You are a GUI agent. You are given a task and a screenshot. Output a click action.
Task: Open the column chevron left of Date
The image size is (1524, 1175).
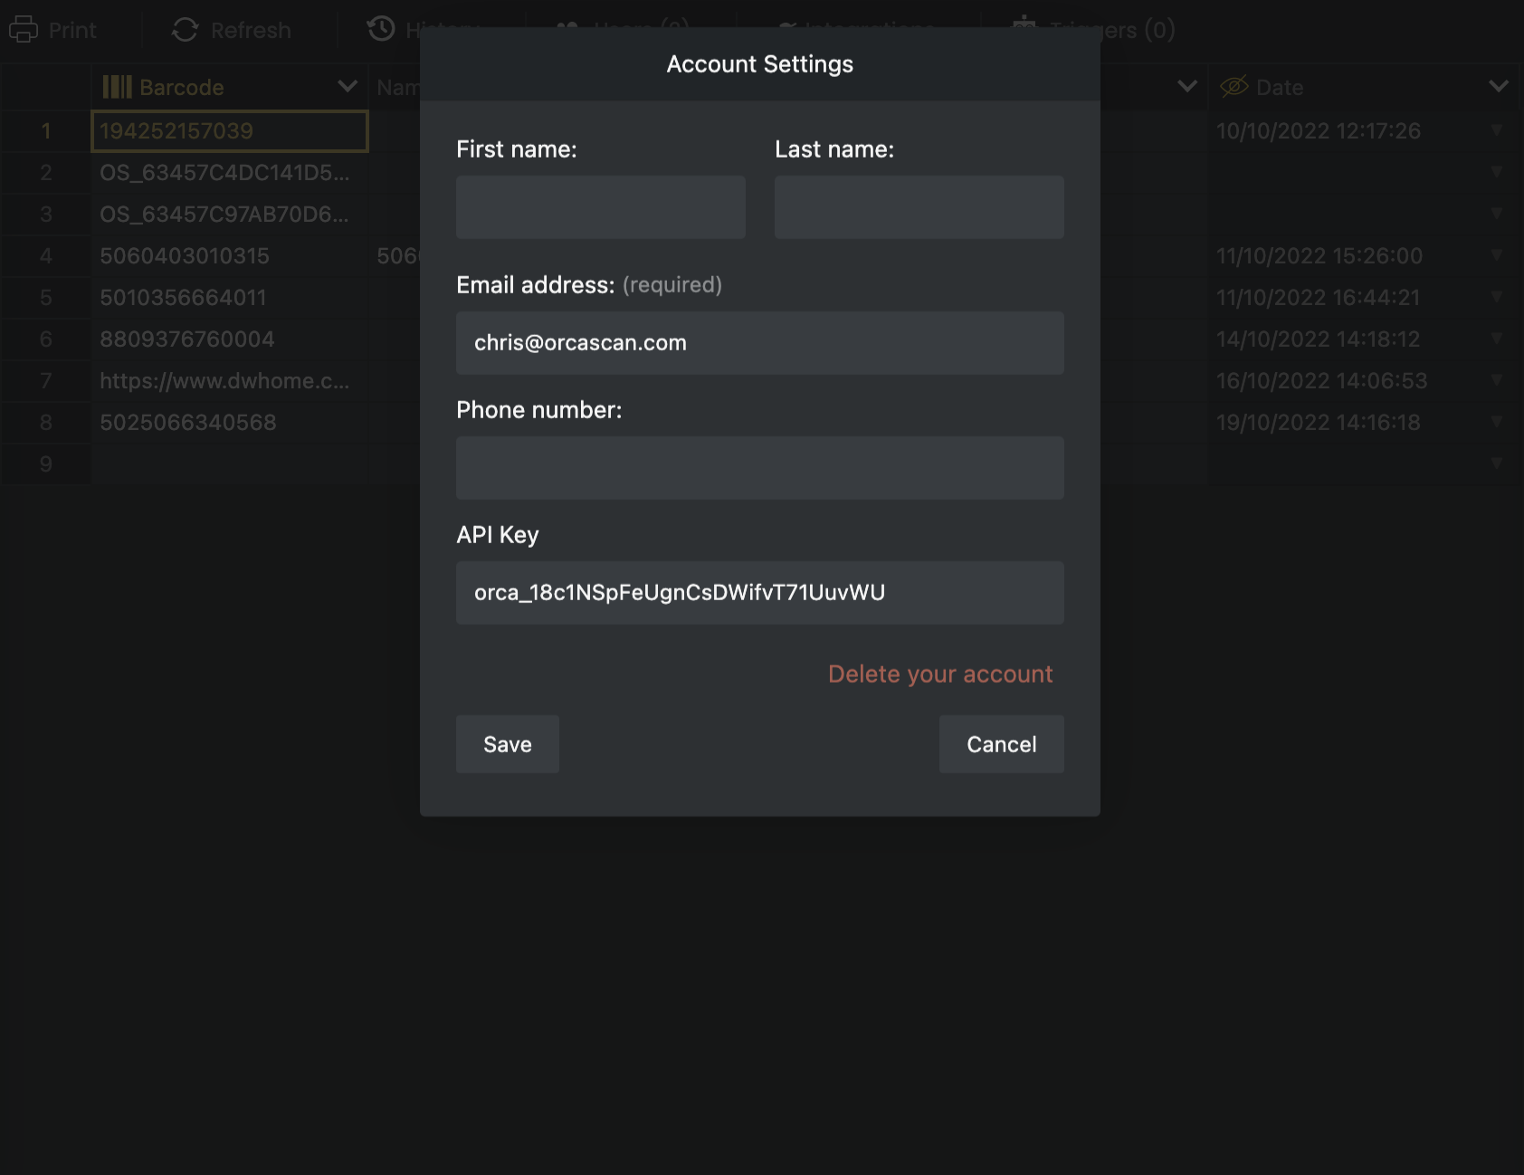pos(1186,87)
